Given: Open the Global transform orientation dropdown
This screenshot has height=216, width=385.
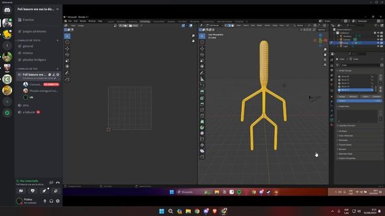Looking at the screenshot, I should 300,25.
